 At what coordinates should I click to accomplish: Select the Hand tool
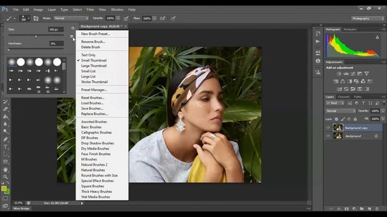tap(5, 169)
